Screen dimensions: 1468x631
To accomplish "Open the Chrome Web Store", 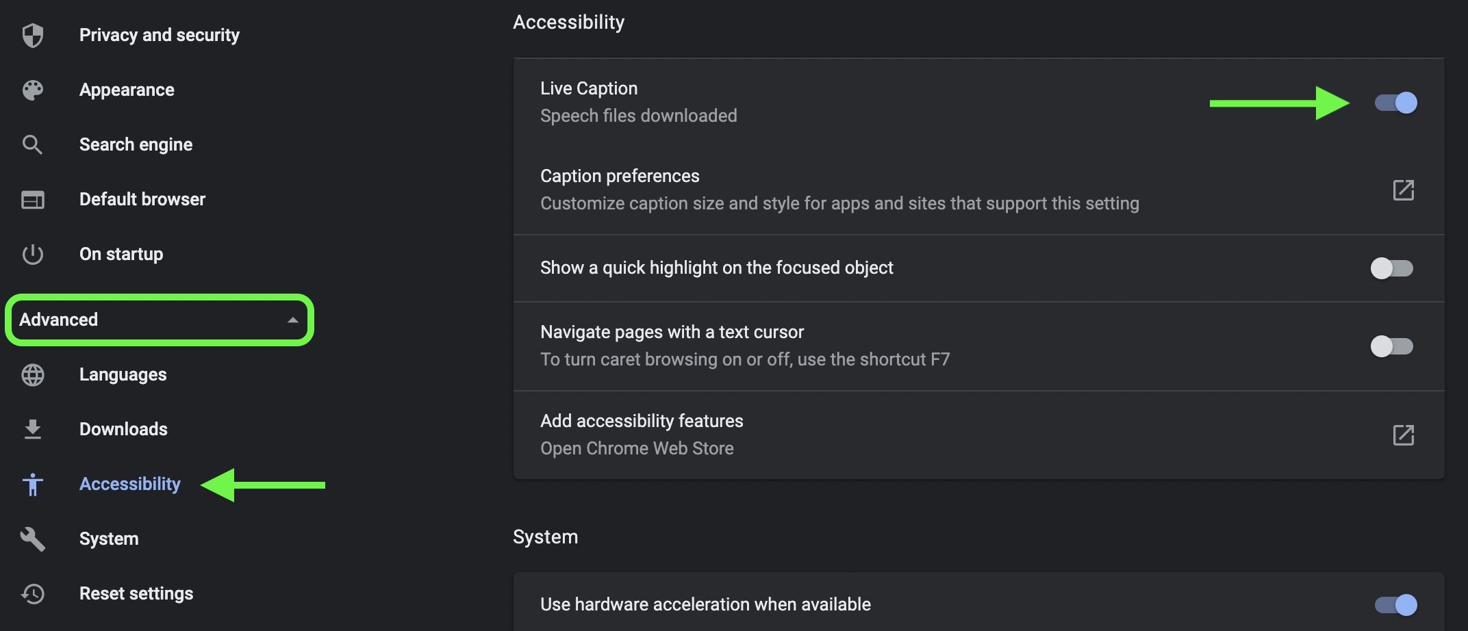I will 637,448.
